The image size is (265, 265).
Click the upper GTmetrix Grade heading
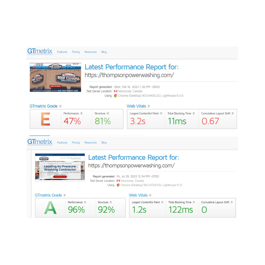(x=44, y=106)
